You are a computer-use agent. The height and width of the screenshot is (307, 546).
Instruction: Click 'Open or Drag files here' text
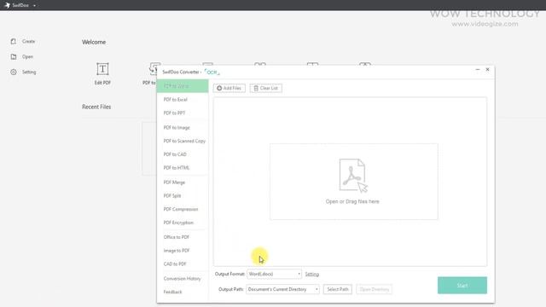click(352, 201)
